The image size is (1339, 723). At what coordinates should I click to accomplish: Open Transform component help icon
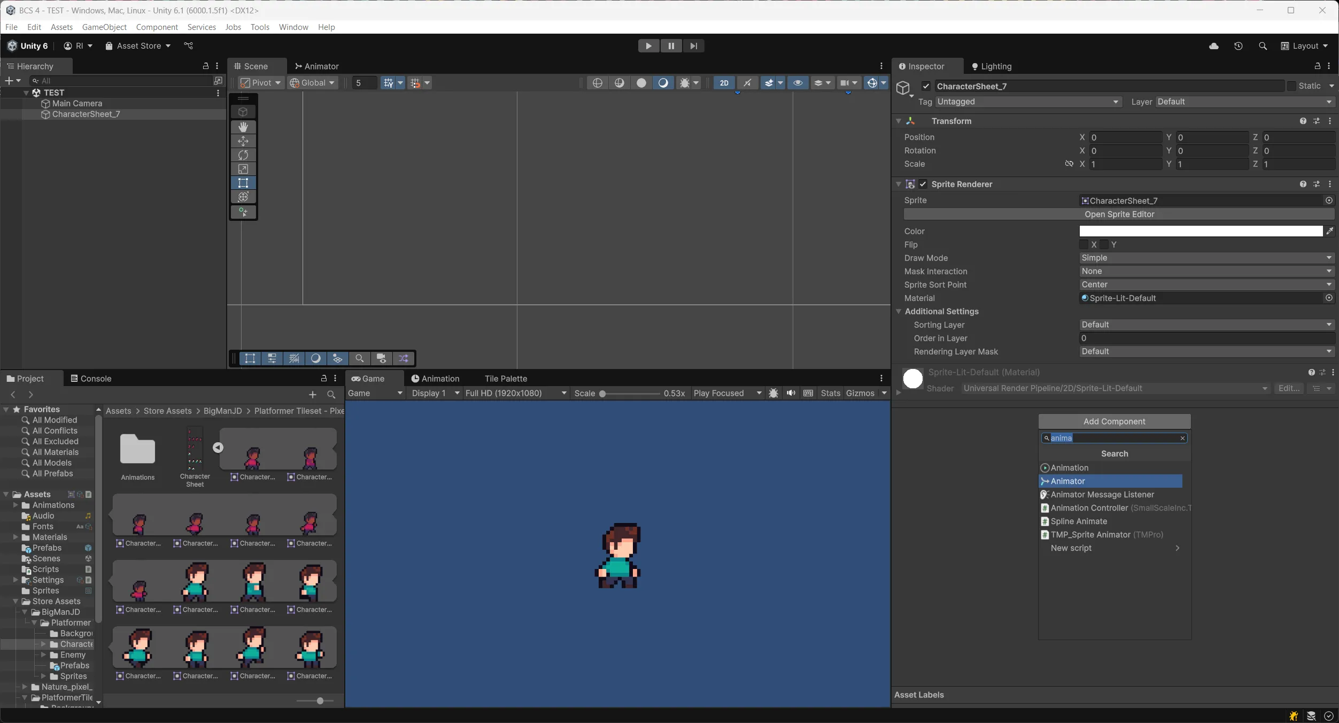pyautogui.click(x=1303, y=121)
